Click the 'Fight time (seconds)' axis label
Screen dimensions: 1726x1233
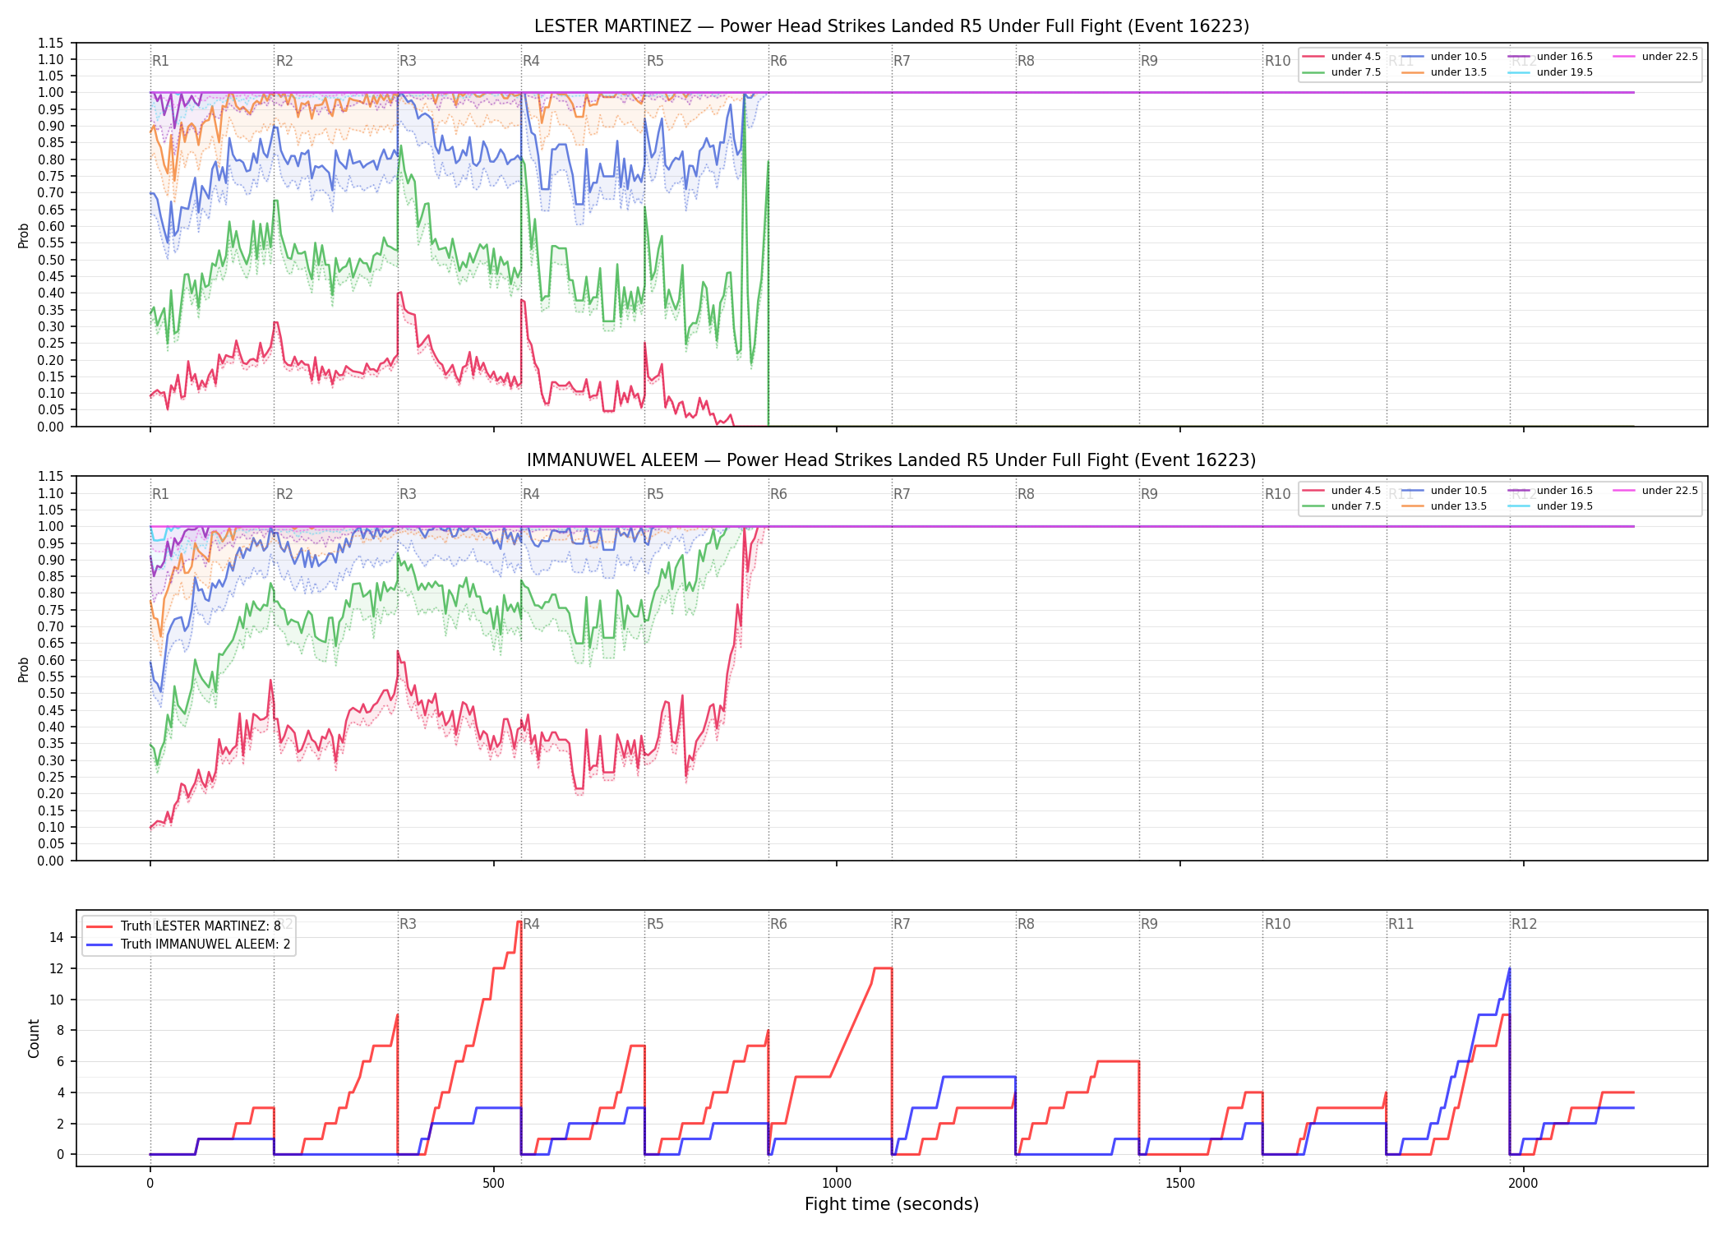892,1204
